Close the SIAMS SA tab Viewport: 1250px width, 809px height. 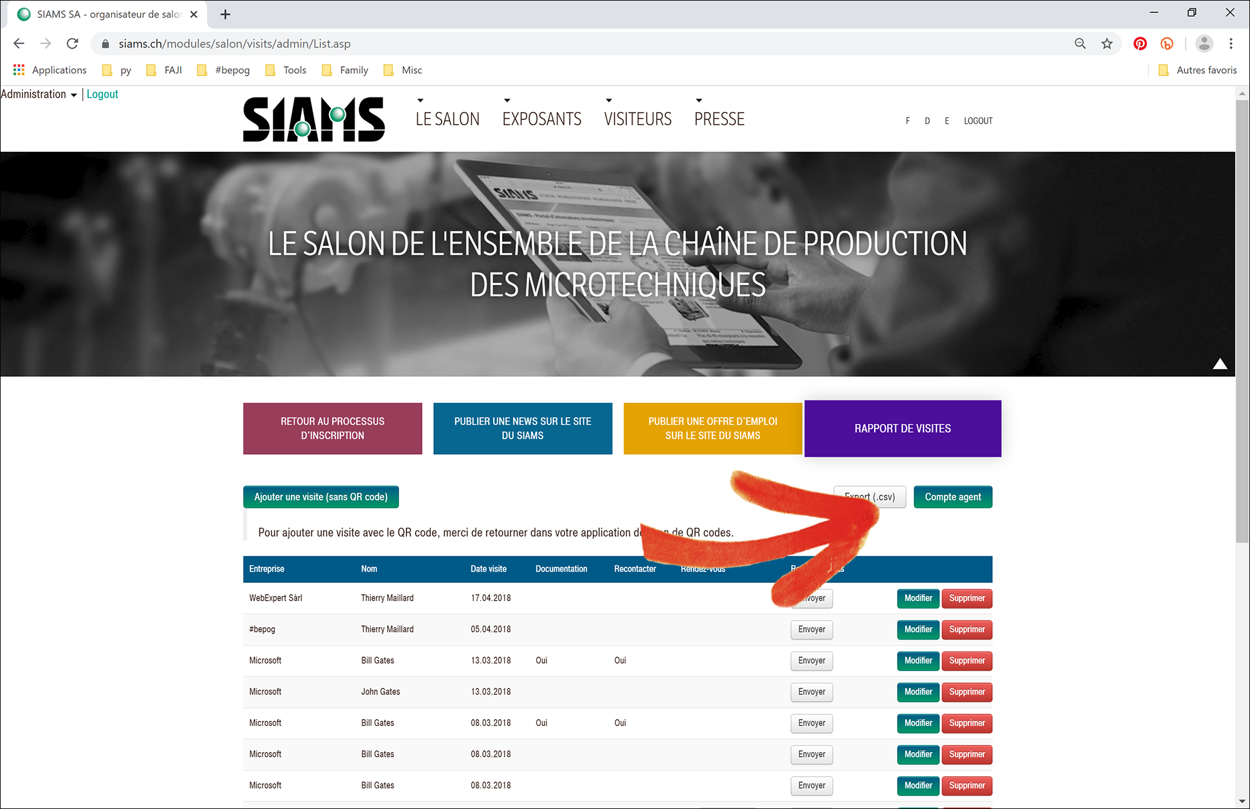pyautogui.click(x=194, y=14)
